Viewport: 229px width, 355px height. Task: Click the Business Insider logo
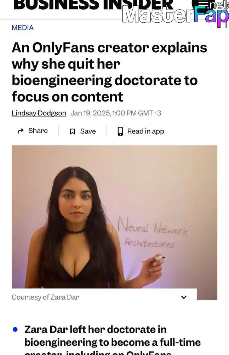coord(93,5)
